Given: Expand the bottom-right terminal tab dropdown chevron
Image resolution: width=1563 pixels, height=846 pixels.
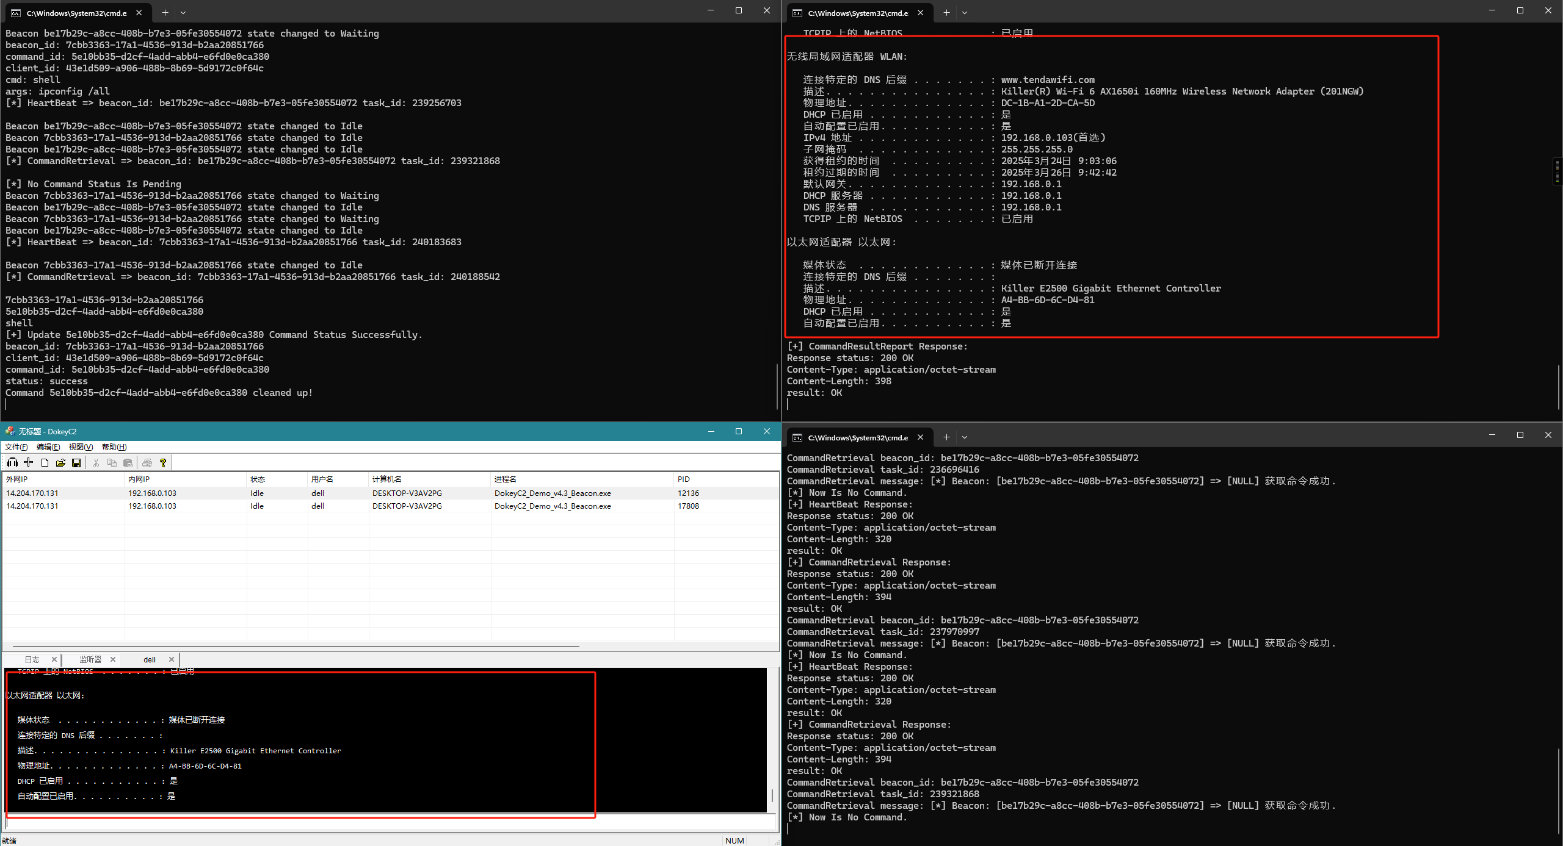Looking at the screenshot, I should [965, 437].
